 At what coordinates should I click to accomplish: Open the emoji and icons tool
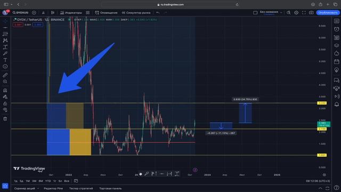pyautogui.click(x=5, y=67)
